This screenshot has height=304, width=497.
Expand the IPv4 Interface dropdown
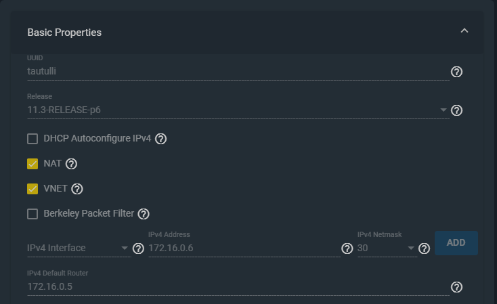tap(79, 248)
